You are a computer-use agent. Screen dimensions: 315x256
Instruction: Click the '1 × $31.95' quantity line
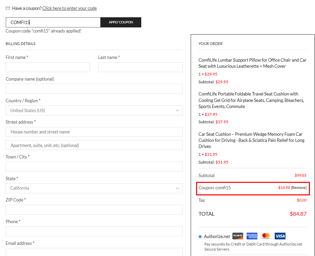pos(208,154)
